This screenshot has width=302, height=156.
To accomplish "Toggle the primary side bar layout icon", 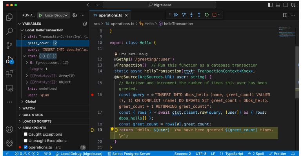I will tap(270, 5).
